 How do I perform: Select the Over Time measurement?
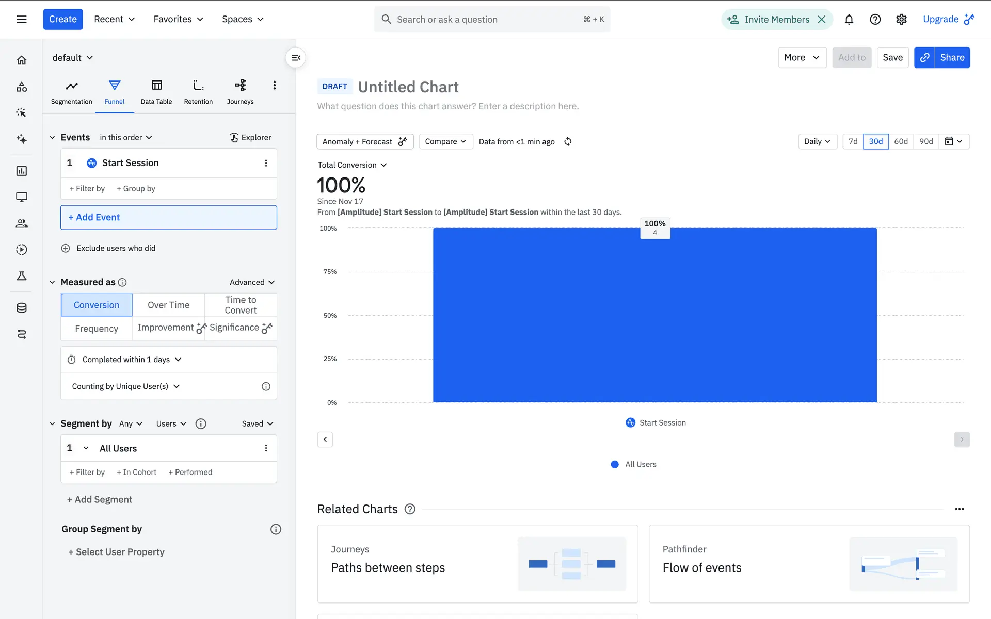pos(168,305)
